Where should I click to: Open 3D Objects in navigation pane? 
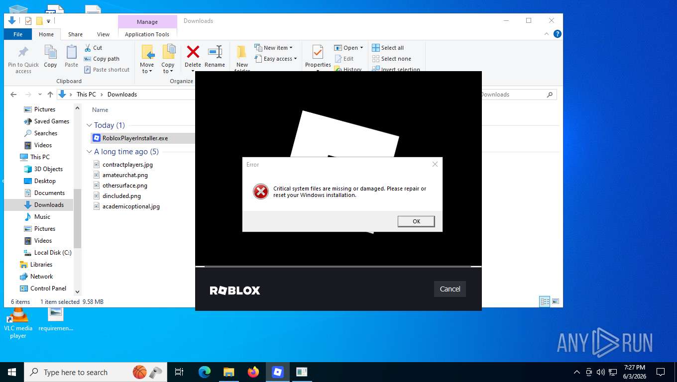(x=48, y=169)
